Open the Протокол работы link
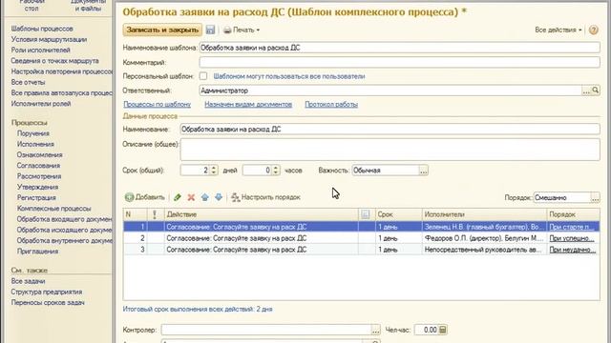Screen dimensions: 611x343 pos(331,104)
